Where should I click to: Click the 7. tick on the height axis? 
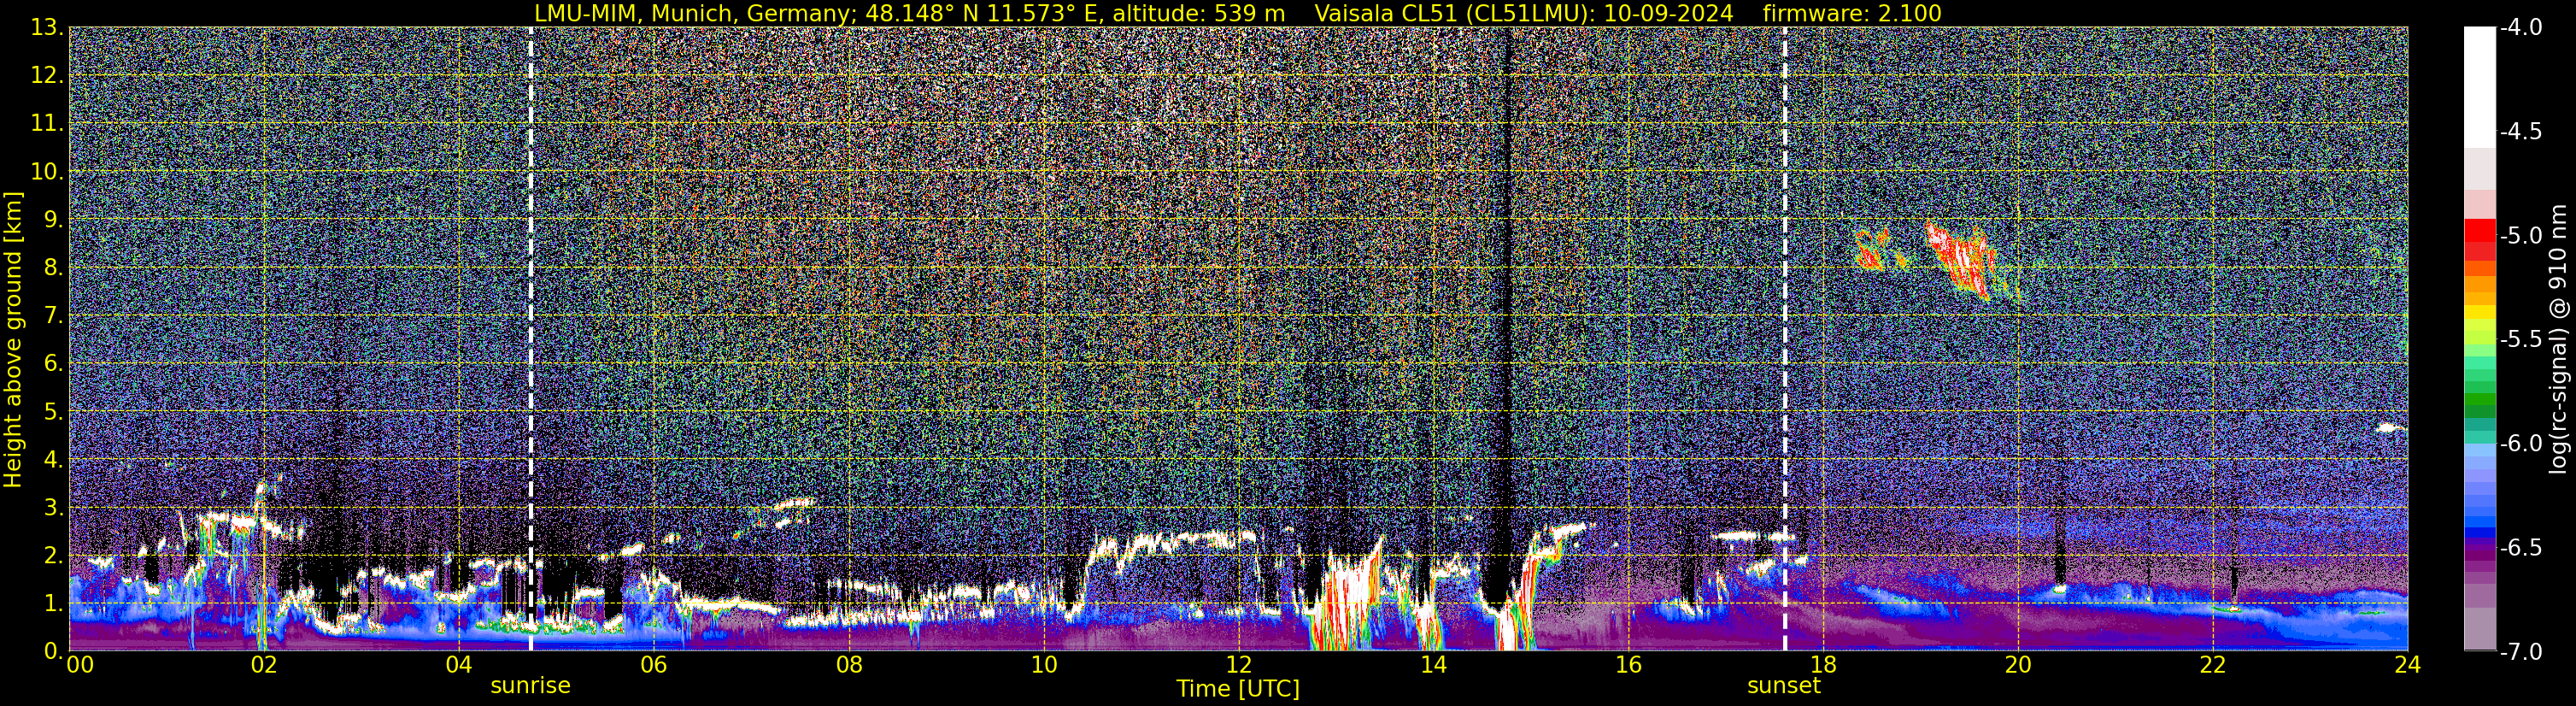point(54,316)
